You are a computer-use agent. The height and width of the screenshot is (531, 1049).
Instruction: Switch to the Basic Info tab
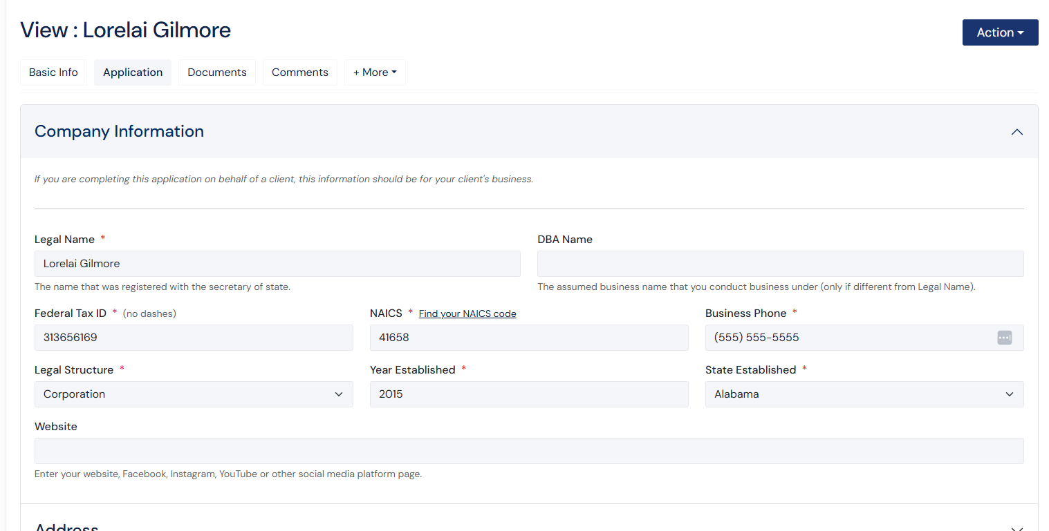tap(53, 72)
